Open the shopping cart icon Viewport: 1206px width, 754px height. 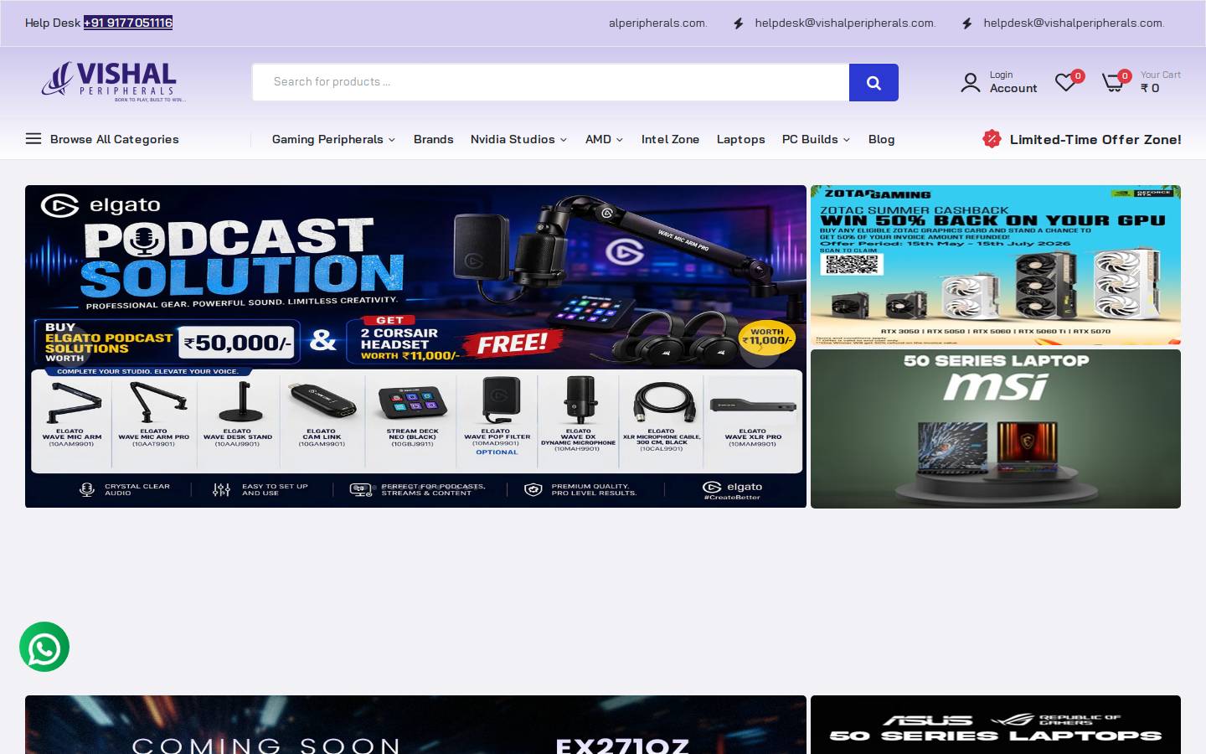tap(1113, 82)
